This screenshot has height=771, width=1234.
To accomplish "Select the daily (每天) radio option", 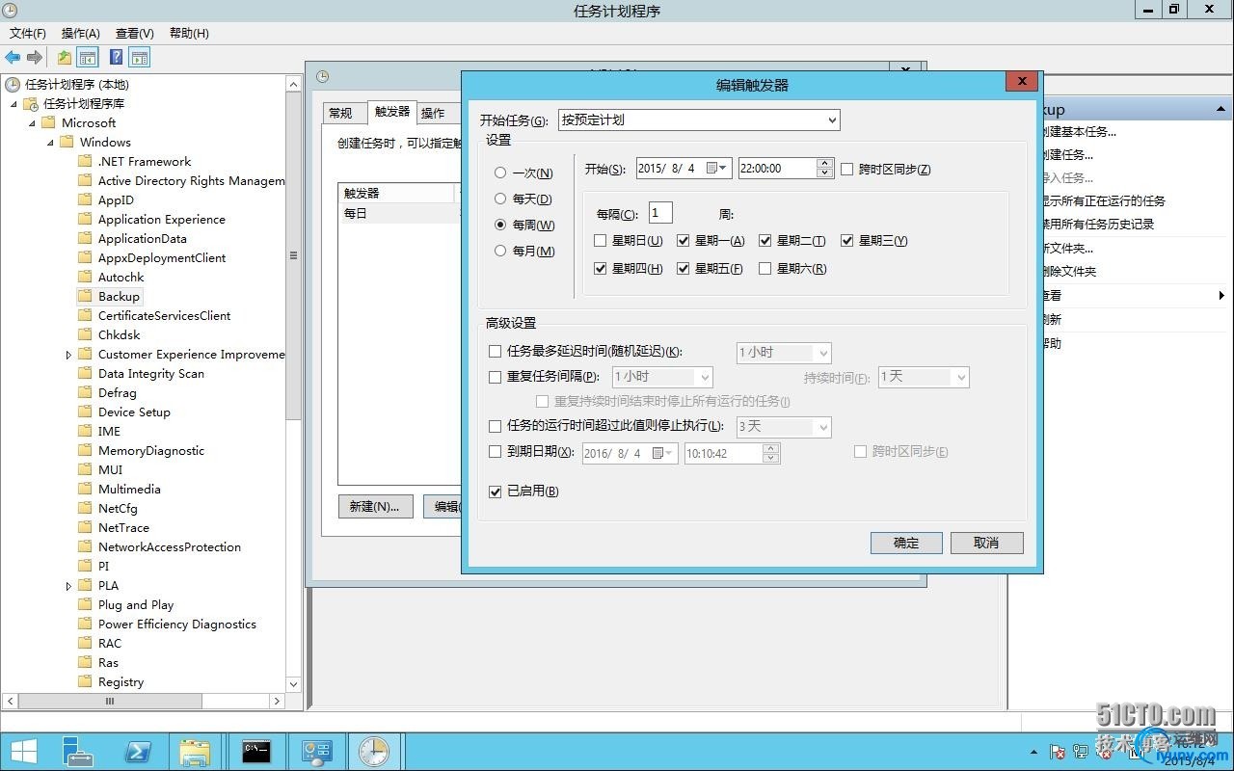I will point(500,199).
